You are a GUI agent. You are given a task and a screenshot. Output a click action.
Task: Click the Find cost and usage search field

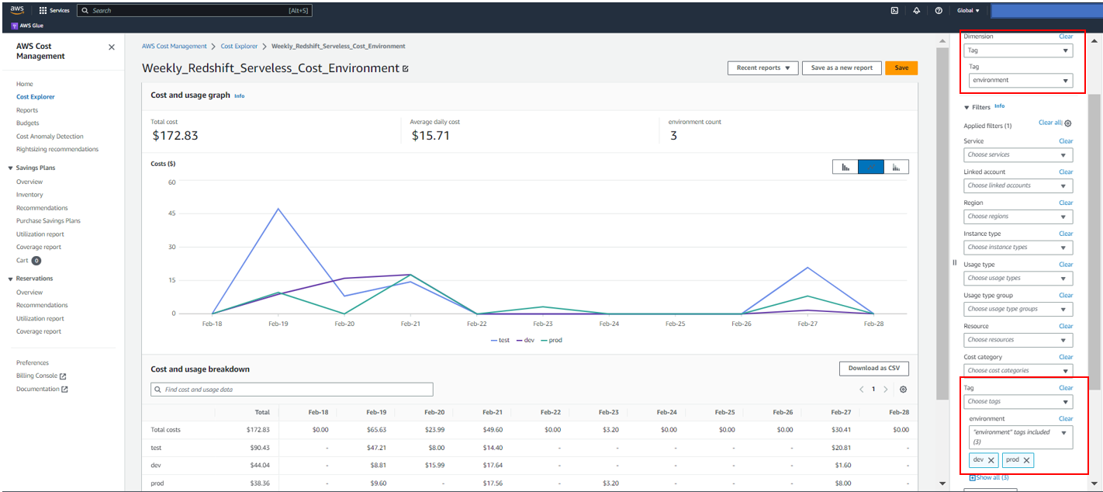pyautogui.click(x=291, y=389)
